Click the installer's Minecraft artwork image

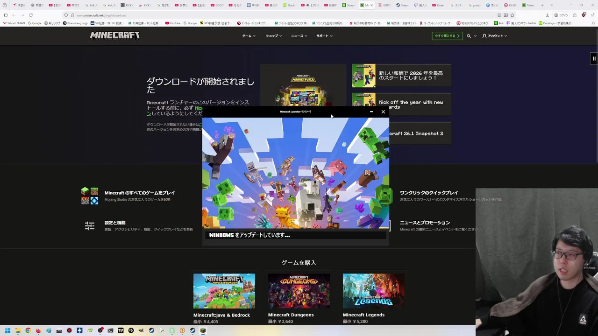pos(296,173)
